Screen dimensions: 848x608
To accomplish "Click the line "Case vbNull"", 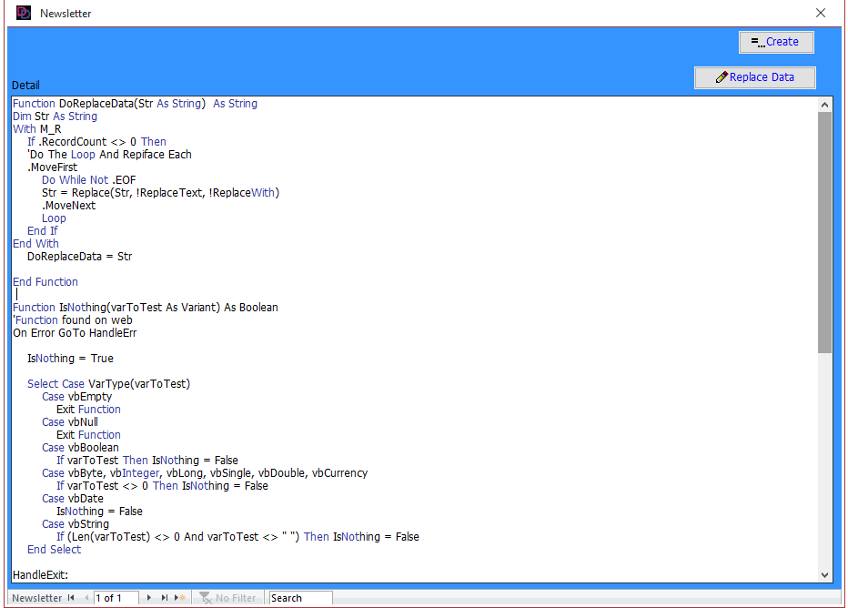I will point(70,422).
